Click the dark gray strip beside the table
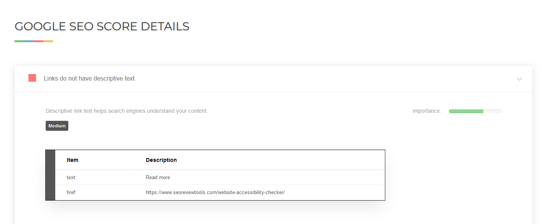Screen dimensions: 548x224 pos(50,175)
